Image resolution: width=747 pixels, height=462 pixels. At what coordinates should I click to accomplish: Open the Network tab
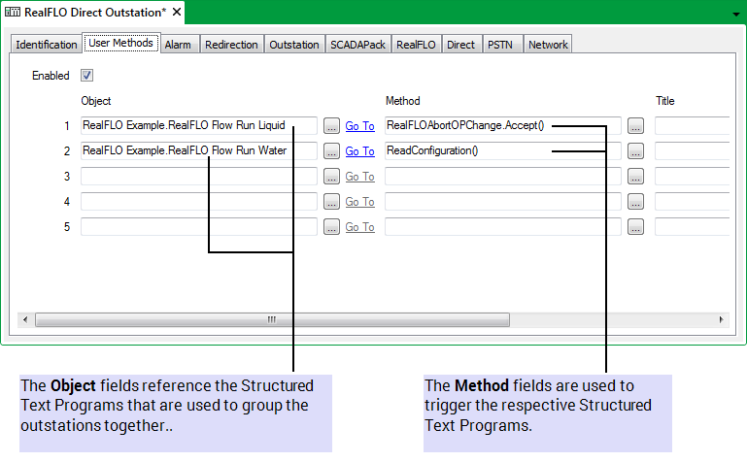pos(548,45)
